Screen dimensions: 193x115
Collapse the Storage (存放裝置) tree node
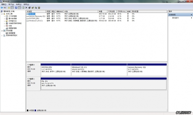2,31
